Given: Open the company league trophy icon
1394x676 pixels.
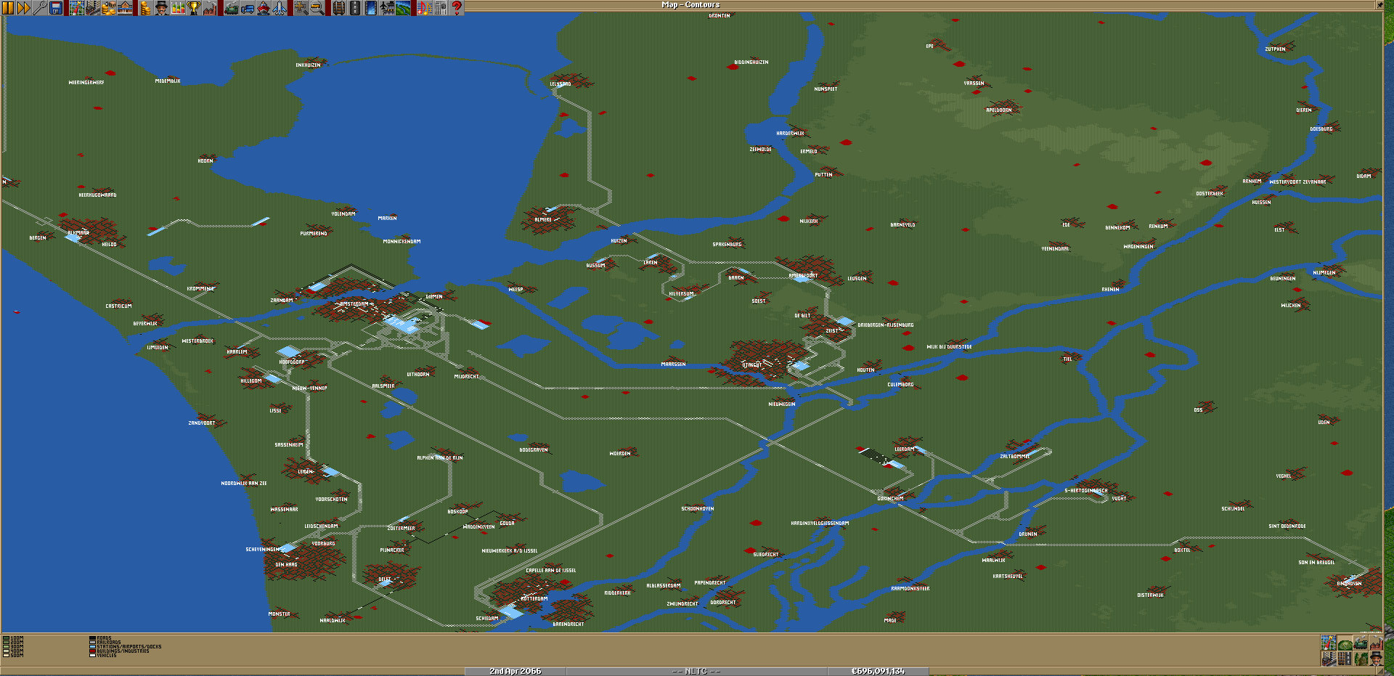Looking at the screenshot, I should click(194, 8).
